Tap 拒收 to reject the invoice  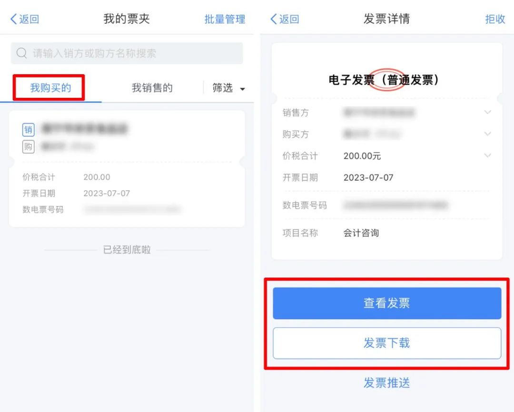(x=495, y=19)
